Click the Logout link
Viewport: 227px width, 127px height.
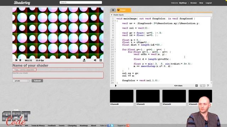click(209, 3)
